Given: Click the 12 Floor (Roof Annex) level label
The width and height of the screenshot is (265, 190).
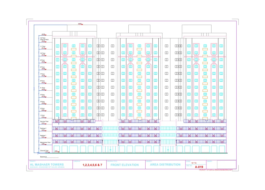Looking at the screenshot, I should pyautogui.click(x=44, y=39).
